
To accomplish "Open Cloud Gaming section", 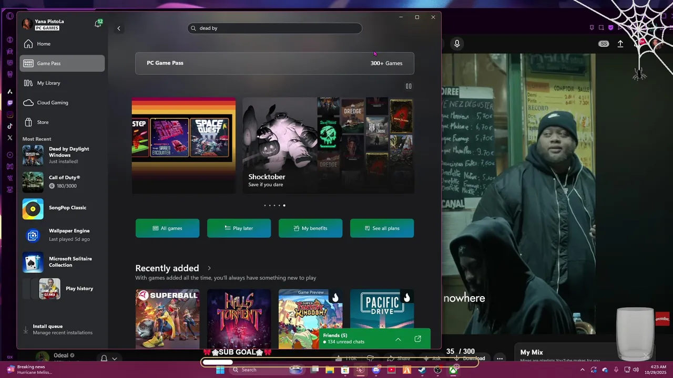I will [62, 102].
